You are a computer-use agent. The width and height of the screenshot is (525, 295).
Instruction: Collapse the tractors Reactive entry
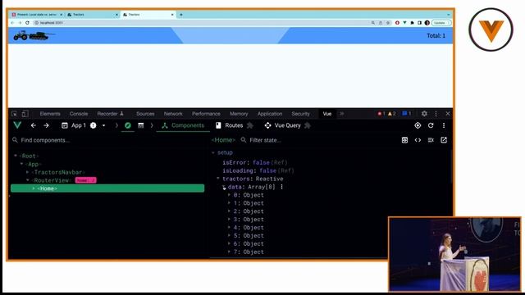[x=218, y=179]
